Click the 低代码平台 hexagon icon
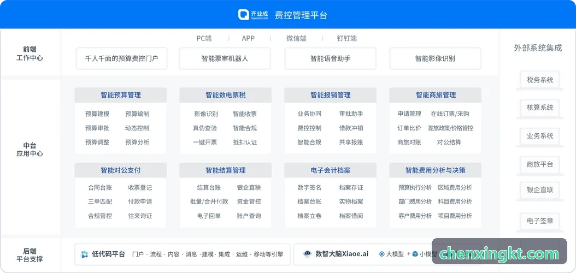Image resolution: width=576 pixels, height=273 pixels. (x=85, y=254)
